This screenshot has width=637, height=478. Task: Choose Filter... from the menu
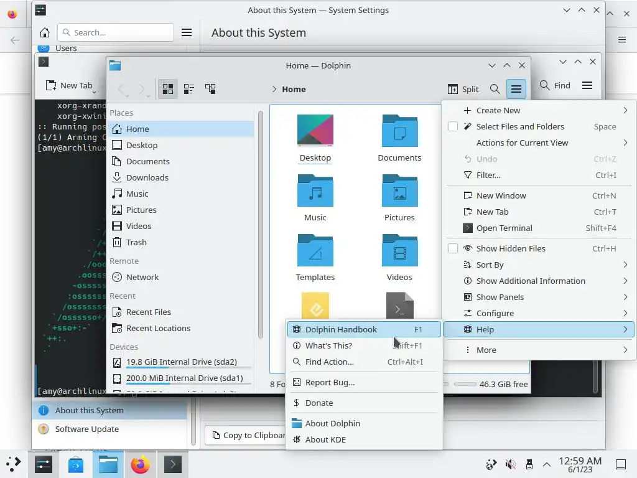click(x=539, y=175)
